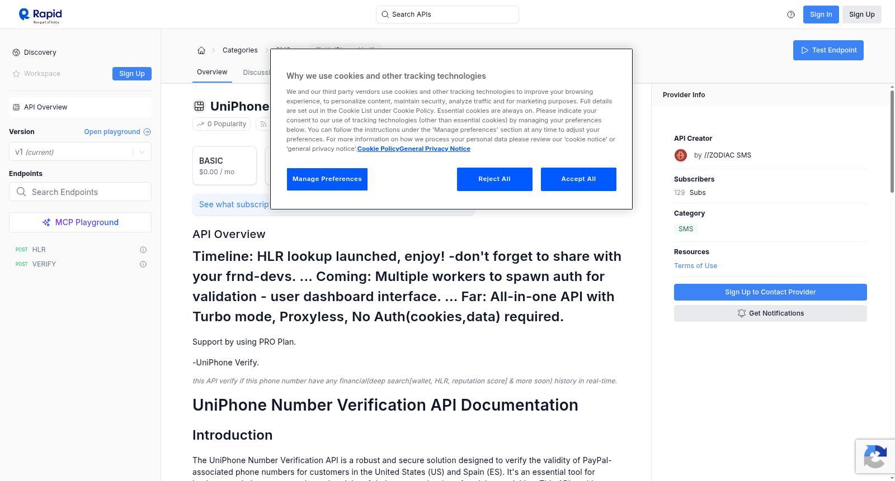Click the 'Provider Info' heading
895x481 pixels.
click(684, 95)
